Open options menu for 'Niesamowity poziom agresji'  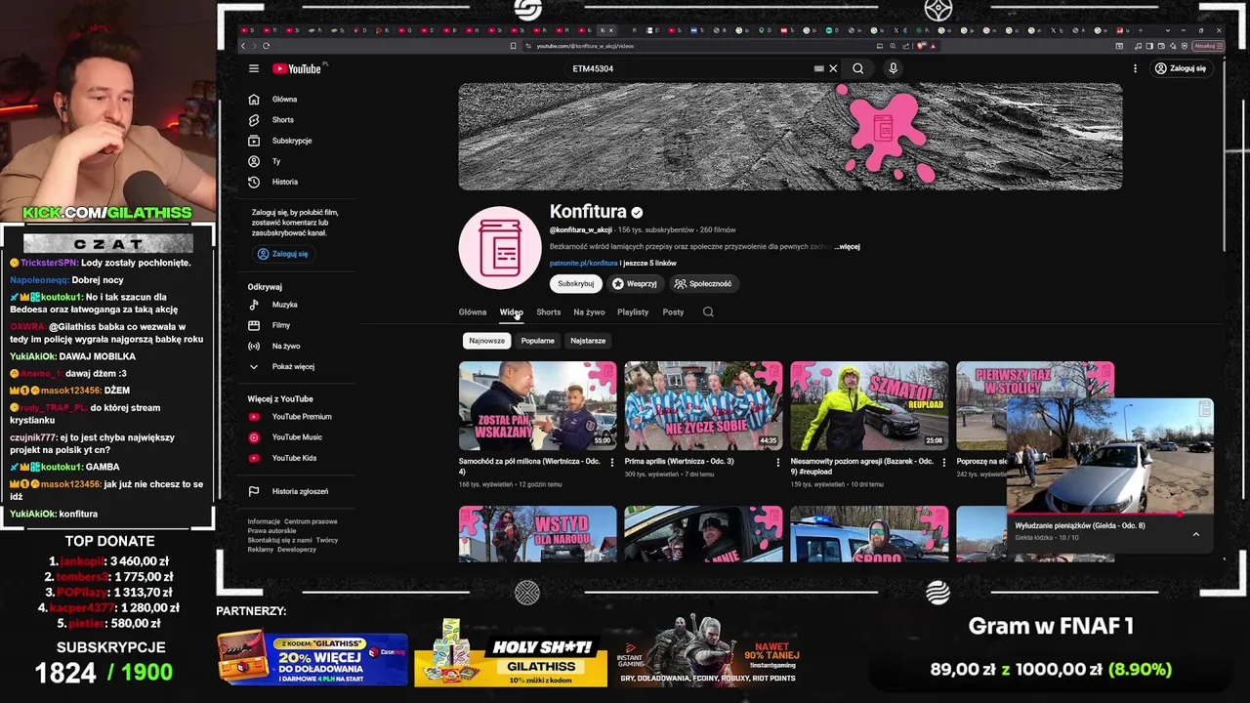943,462
